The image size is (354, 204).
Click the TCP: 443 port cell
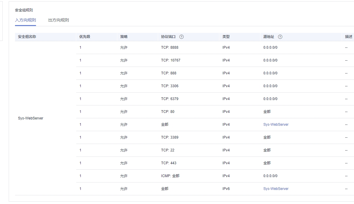coord(169,163)
